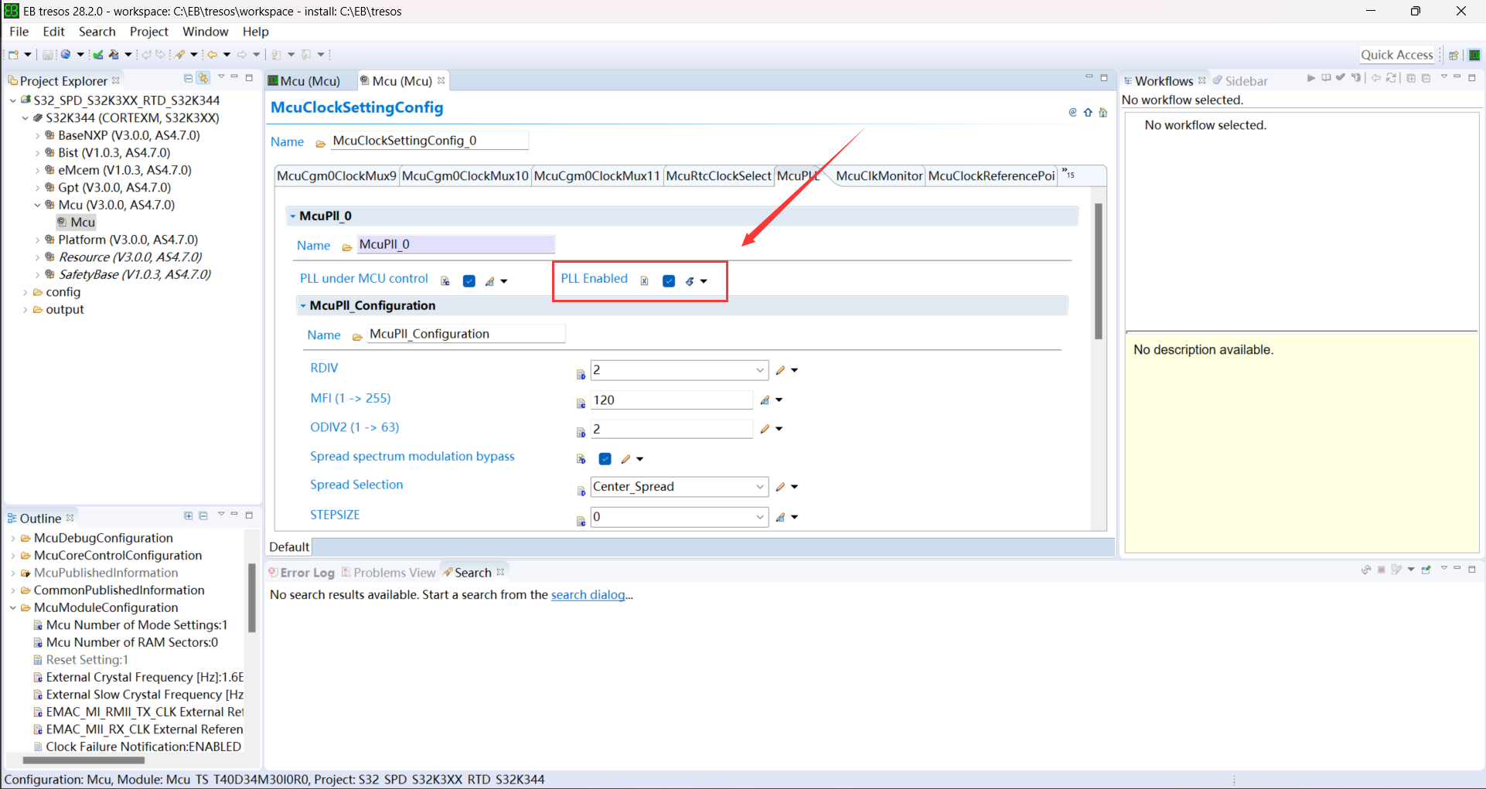The height and width of the screenshot is (789, 1486).
Task: Click the code generator wrench toolbar icon
Action: pyautogui.click(x=114, y=54)
